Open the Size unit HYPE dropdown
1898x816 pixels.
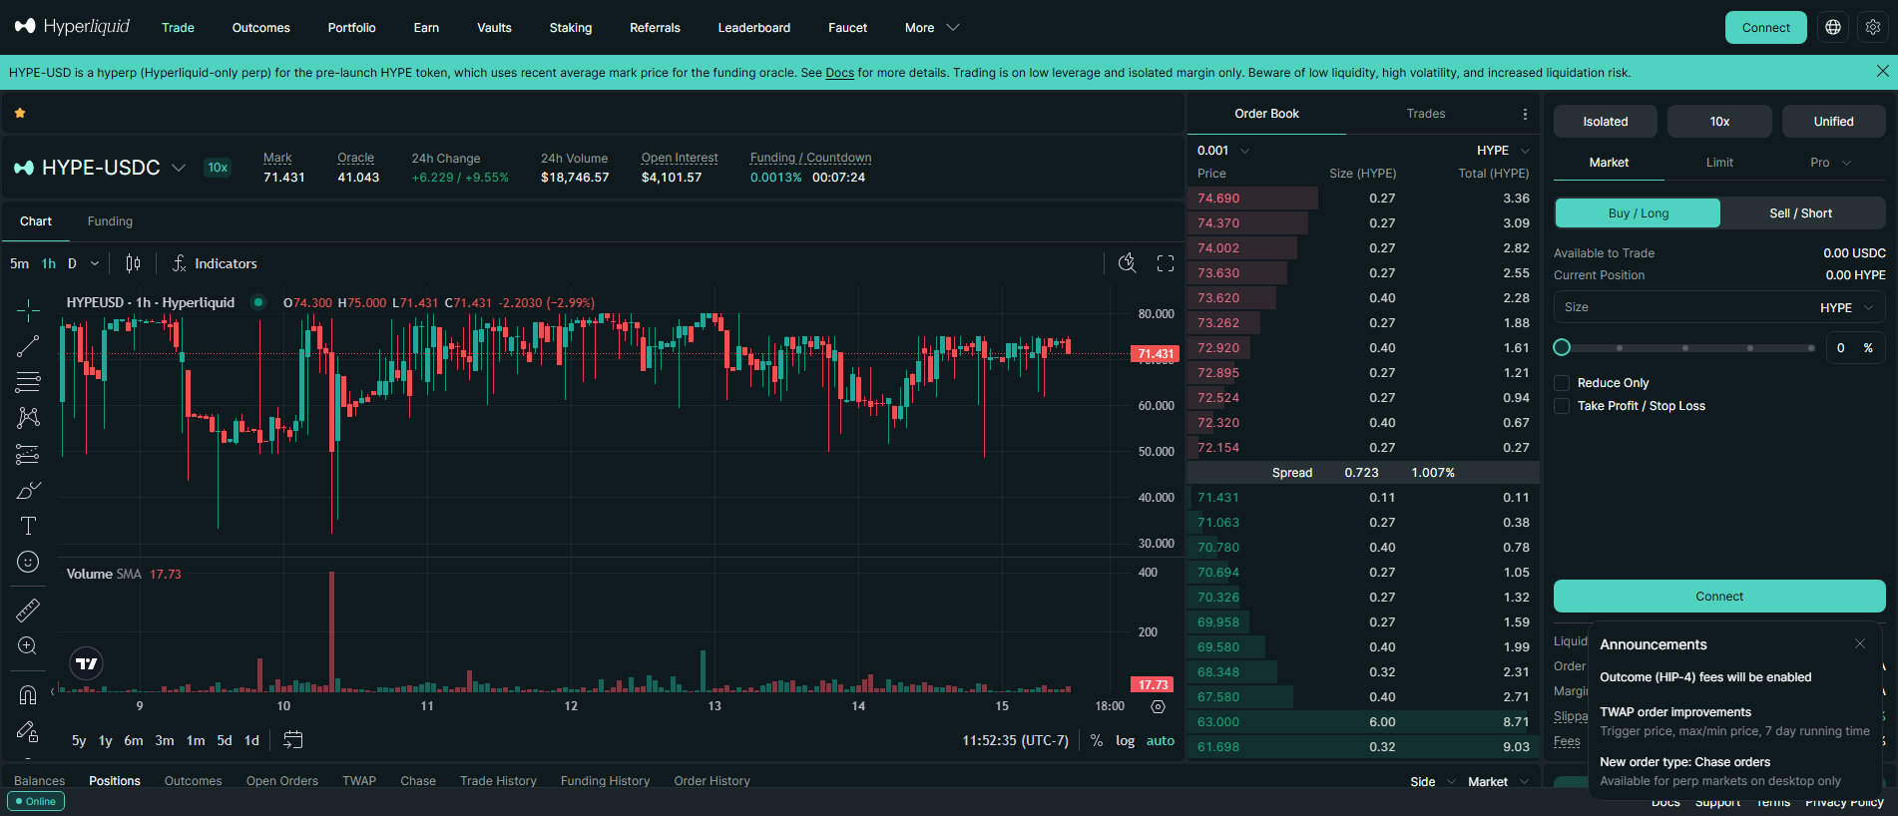[x=1846, y=307]
